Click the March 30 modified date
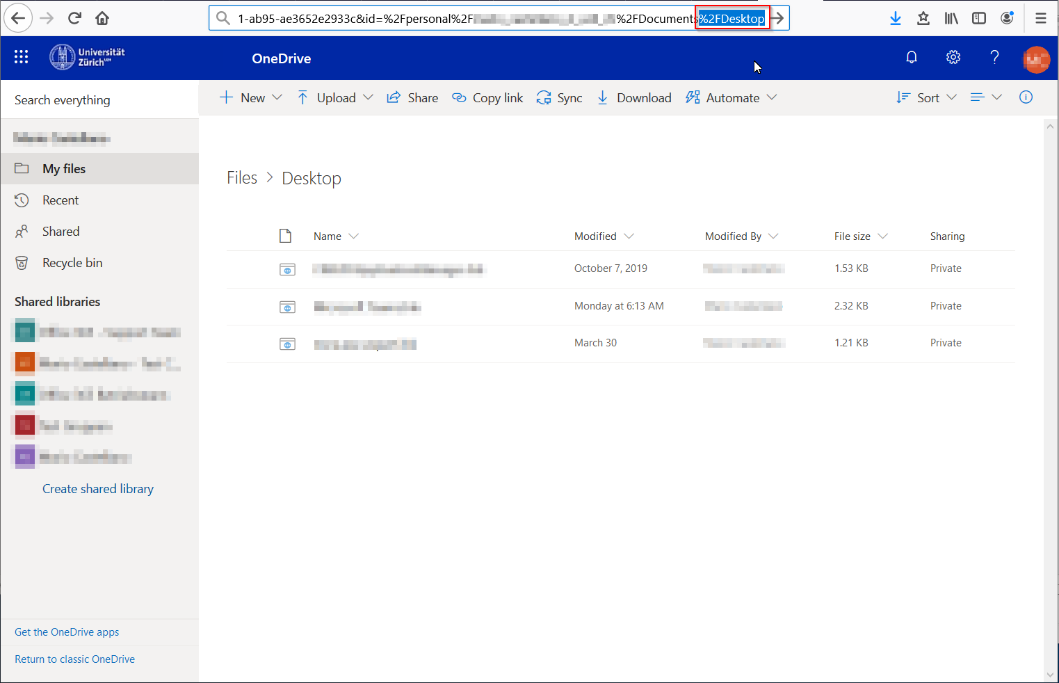 (595, 343)
